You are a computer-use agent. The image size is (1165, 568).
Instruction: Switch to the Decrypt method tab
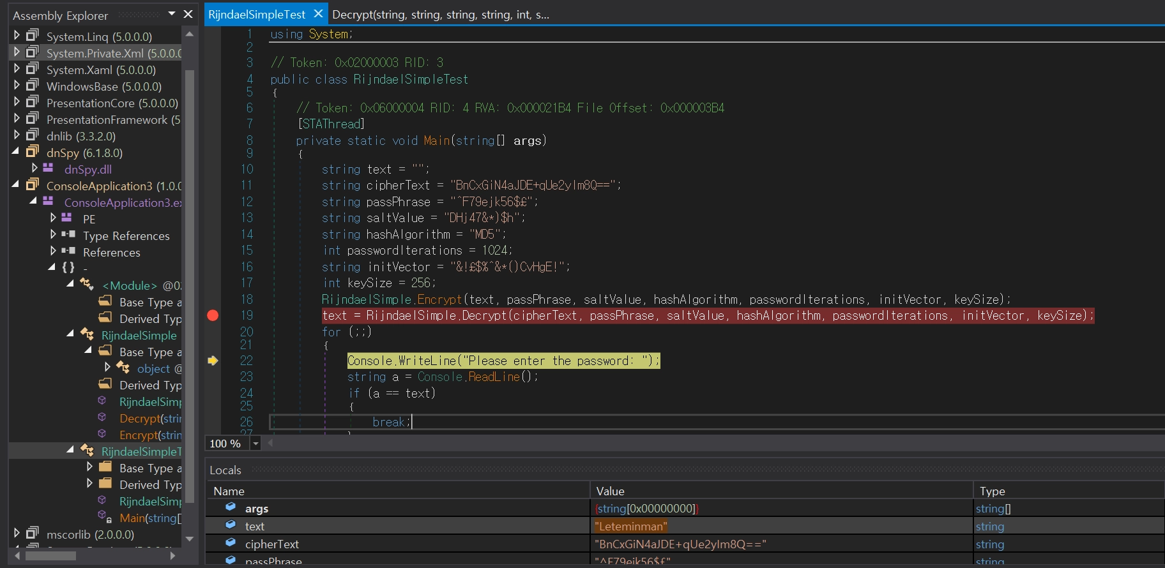tap(440, 14)
